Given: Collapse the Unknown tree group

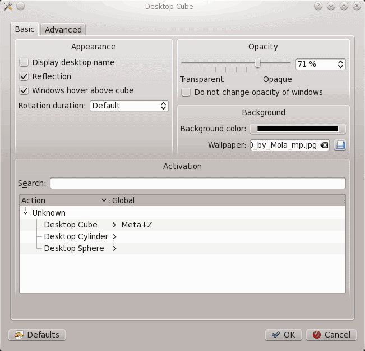Looking at the screenshot, I should point(26,213).
